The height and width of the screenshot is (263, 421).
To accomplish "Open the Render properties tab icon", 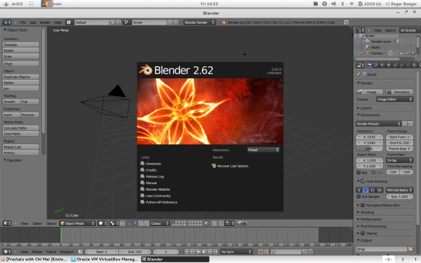I will 370,65.
